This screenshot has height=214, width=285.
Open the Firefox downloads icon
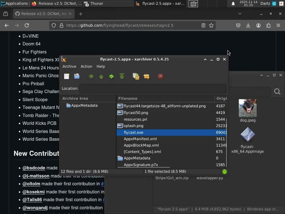(x=248, y=25)
